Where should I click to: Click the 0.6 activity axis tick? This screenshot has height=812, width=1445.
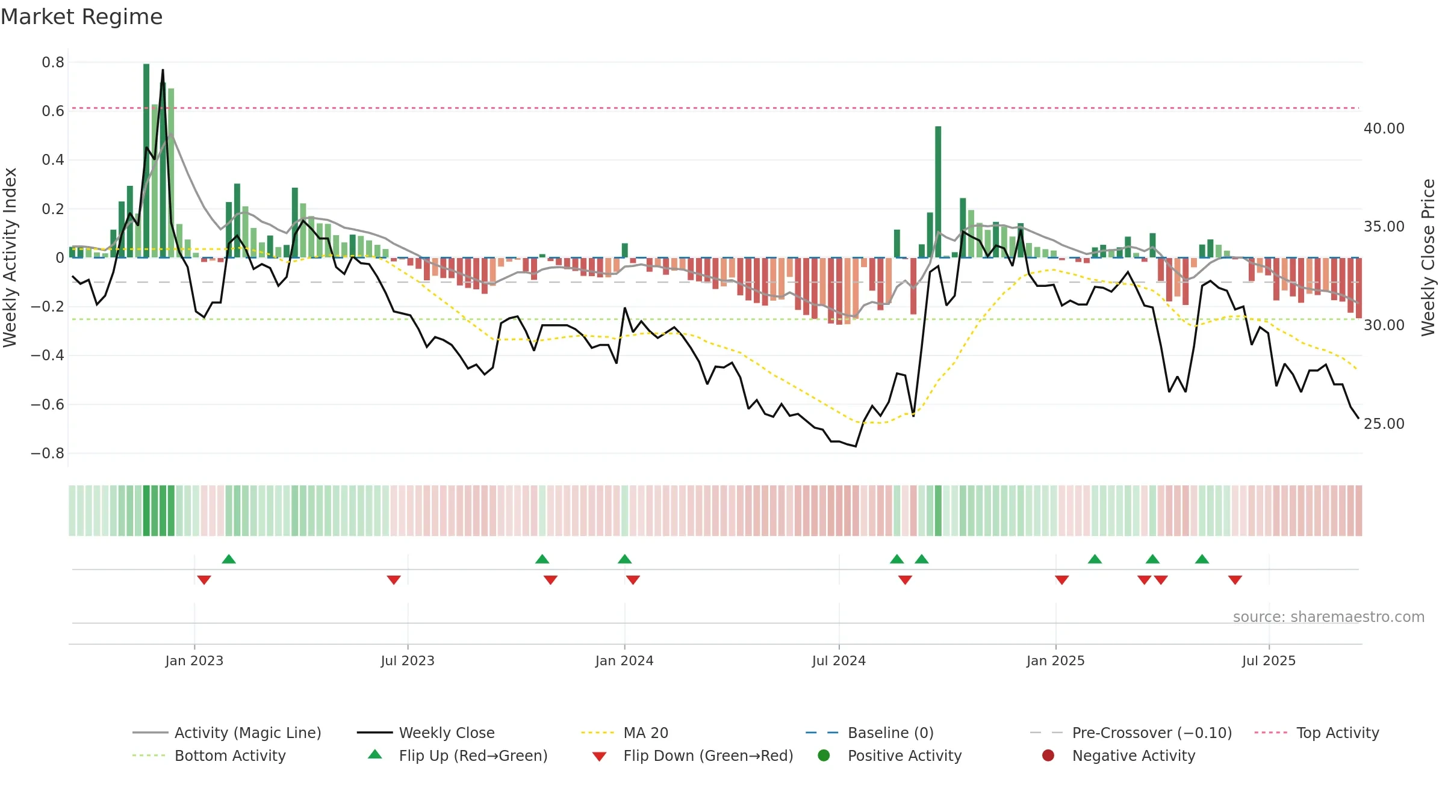[x=53, y=111]
